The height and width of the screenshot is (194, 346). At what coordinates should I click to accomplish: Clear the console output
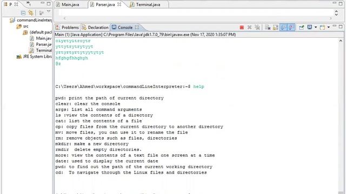[x=268, y=27]
